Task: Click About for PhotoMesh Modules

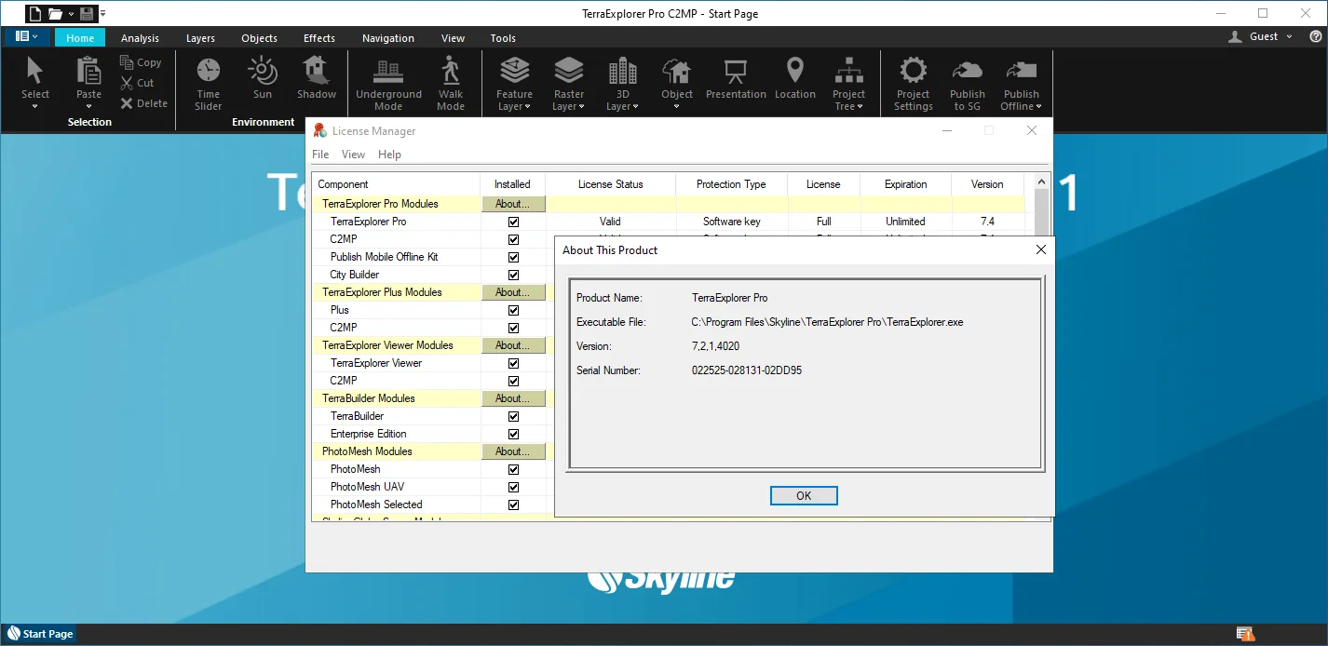Action: point(513,451)
